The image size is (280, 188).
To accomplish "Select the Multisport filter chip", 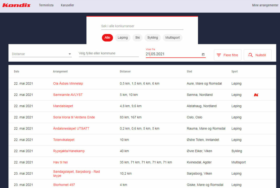I will coord(172,38).
